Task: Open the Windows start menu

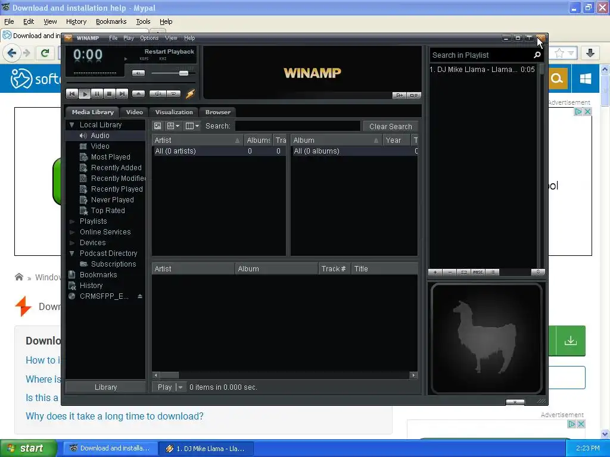Action: click(29, 449)
